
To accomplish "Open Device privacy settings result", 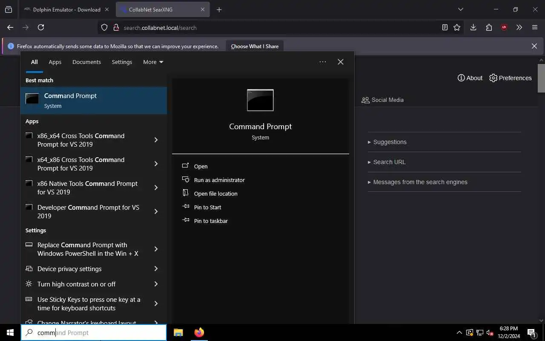I will click(x=83, y=269).
